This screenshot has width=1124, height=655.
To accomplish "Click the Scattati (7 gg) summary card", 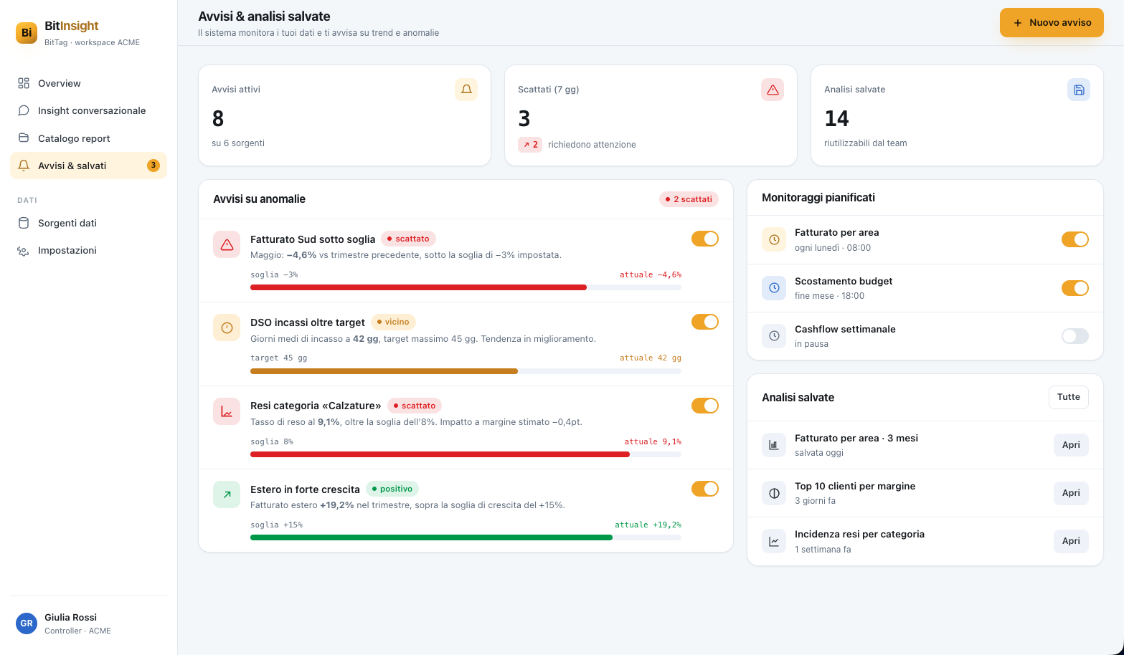I will (651, 115).
